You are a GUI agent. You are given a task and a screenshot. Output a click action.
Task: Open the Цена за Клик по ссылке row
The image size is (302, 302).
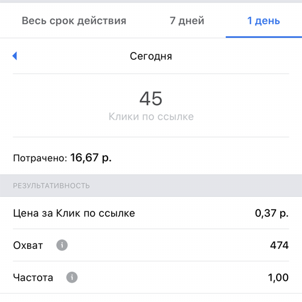tap(151, 213)
